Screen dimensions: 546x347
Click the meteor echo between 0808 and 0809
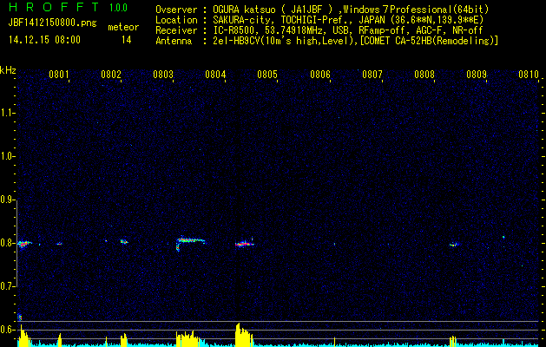tap(454, 245)
